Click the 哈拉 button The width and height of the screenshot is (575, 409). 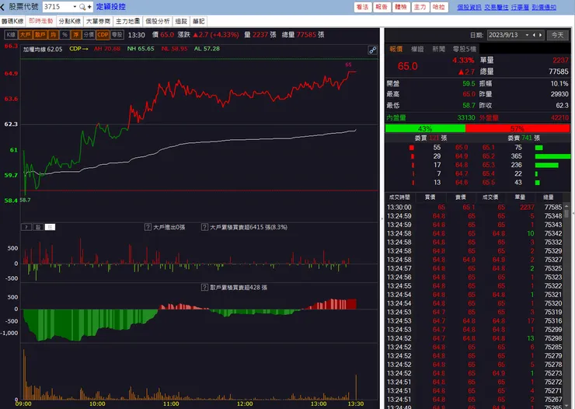pos(438,7)
